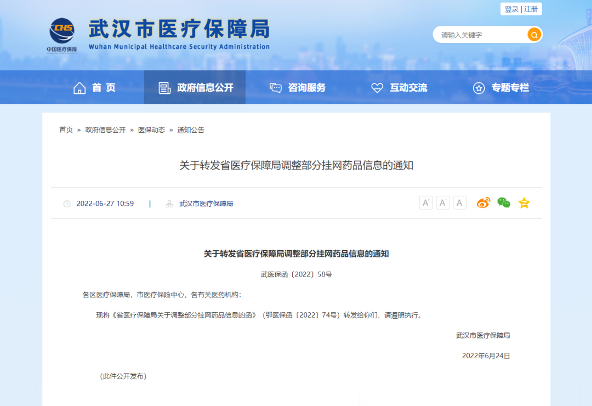Click the clock icon beside the publish date
Image resolution: width=592 pixels, height=406 pixels.
click(x=68, y=203)
